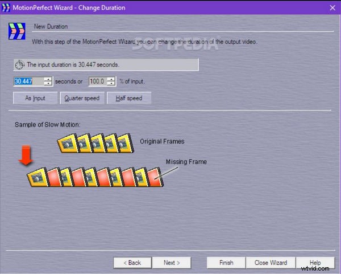Advance wizard with Next button
The width and height of the screenshot is (341, 274).
click(172, 263)
